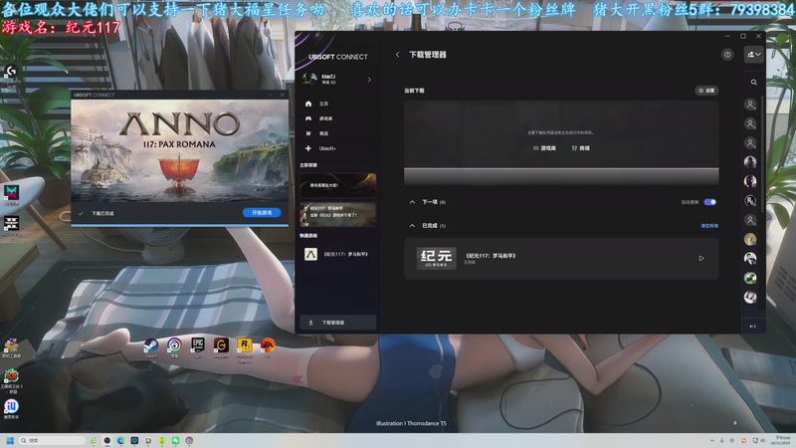Open the KidsTJ profile avatar
796x448 pixels.
point(309,79)
